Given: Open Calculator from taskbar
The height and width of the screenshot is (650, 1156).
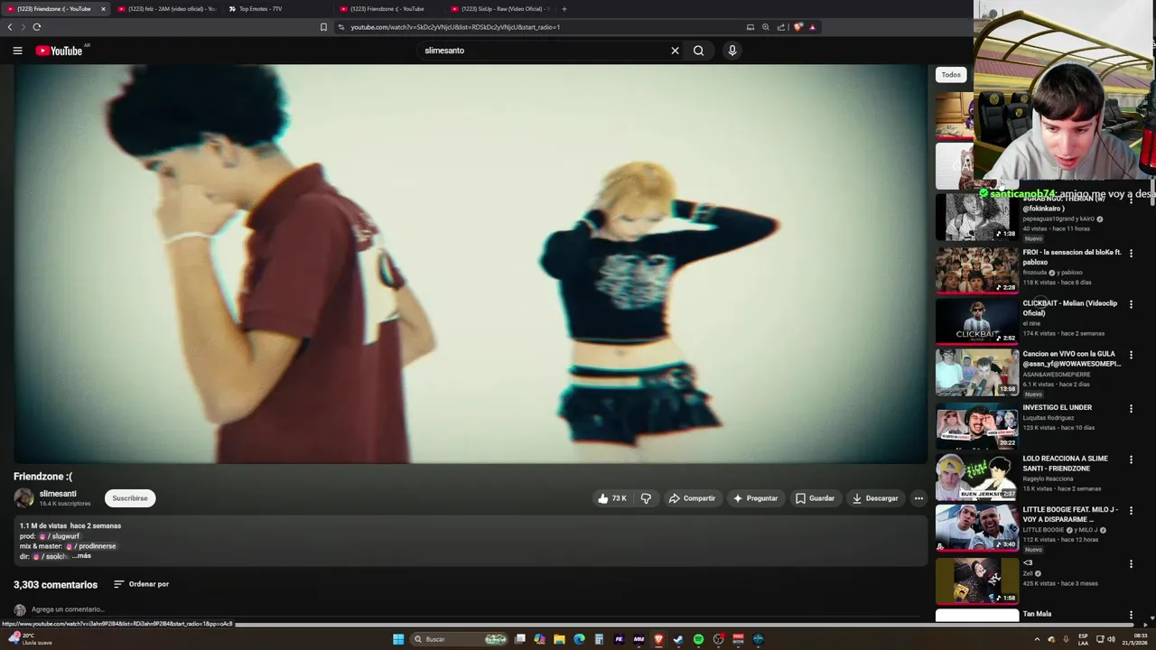Looking at the screenshot, I should (599, 639).
